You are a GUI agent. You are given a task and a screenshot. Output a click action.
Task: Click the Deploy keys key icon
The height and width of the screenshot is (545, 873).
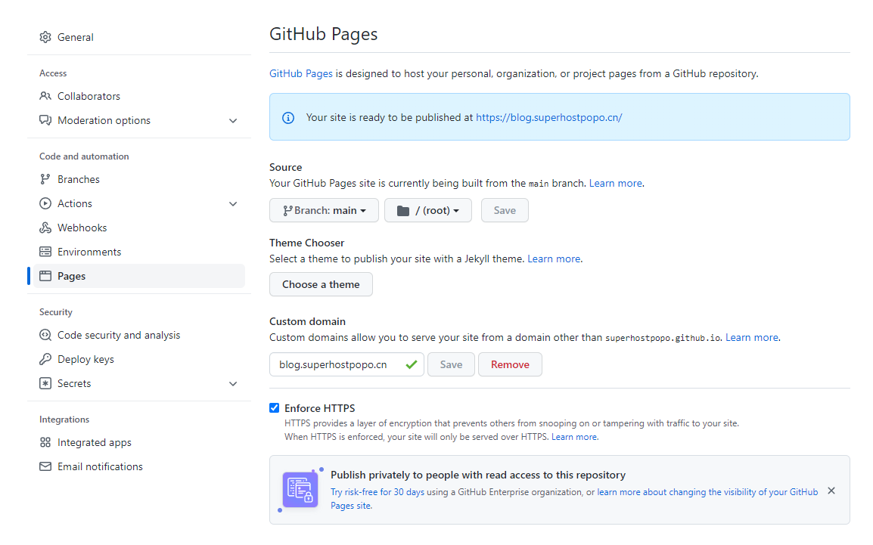click(x=45, y=359)
